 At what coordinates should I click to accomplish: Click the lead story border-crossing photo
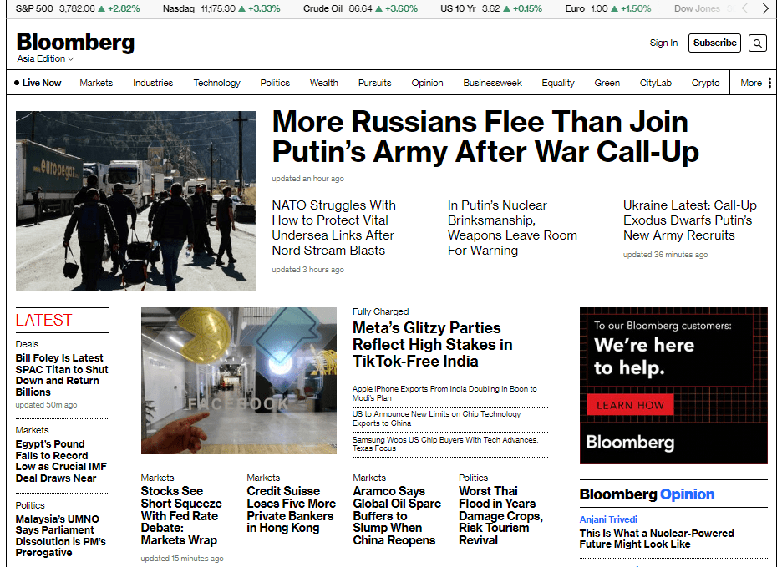pos(135,202)
